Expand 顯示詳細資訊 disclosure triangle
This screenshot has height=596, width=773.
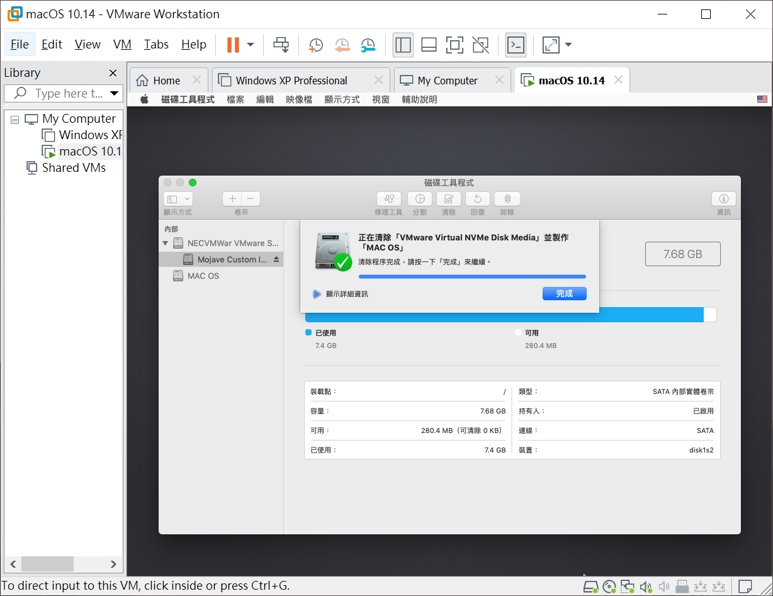coord(317,294)
